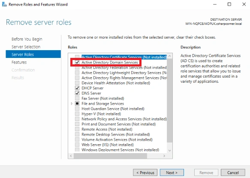
Task: Click Fax Server checkbox
Action: point(77,98)
